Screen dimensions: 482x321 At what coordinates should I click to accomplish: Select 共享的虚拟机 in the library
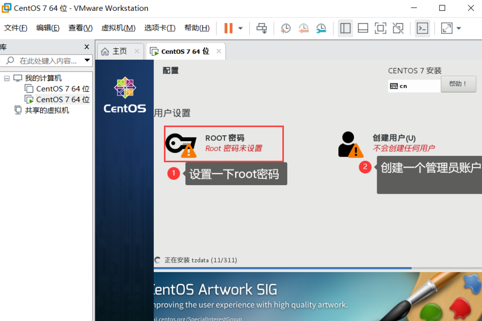(47, 110)
